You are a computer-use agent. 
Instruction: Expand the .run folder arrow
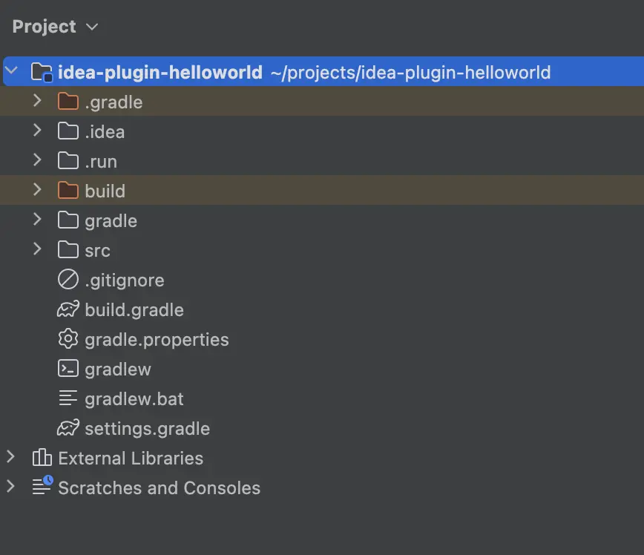[37, 160]
